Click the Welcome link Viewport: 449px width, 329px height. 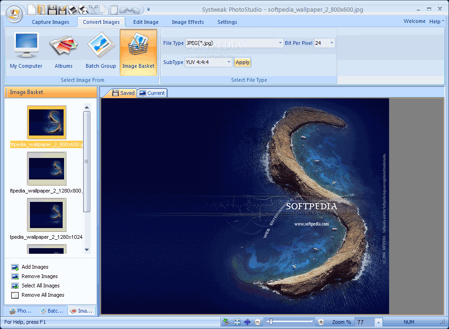tap(414, 21)
